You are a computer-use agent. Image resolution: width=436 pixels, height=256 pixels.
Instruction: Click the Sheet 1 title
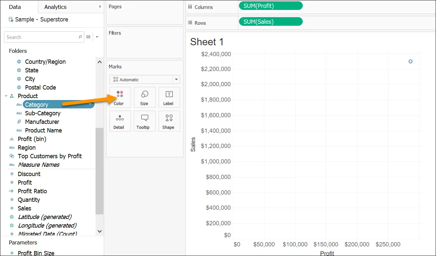[207, 42]
